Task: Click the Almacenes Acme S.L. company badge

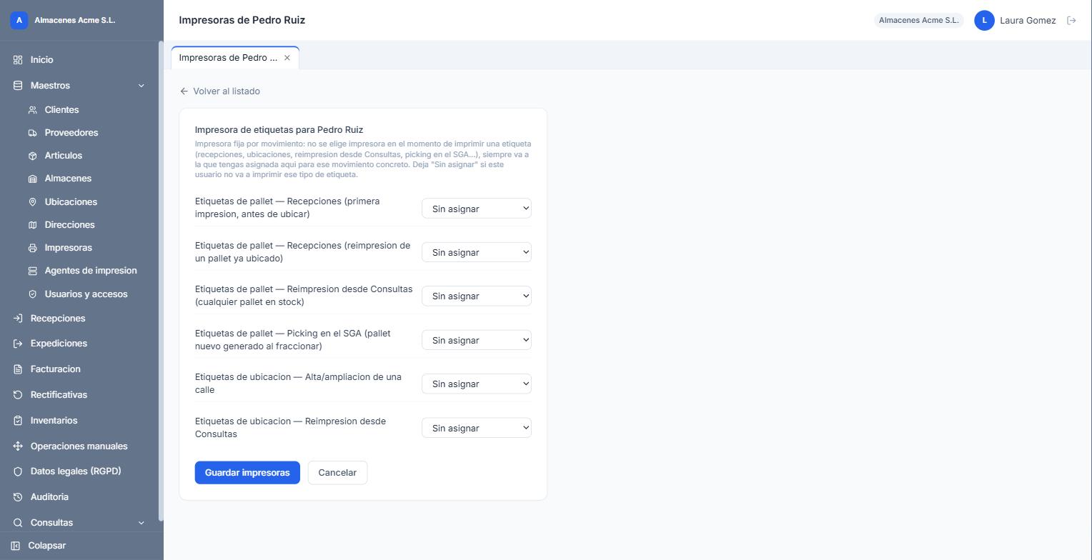Action: pyautogui.click(x=919, y=21)
